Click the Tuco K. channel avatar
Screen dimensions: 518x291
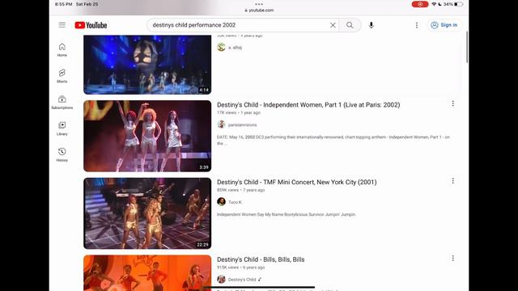pos(221,201)
